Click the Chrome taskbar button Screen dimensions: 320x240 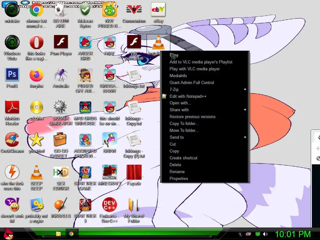(71, 234)
